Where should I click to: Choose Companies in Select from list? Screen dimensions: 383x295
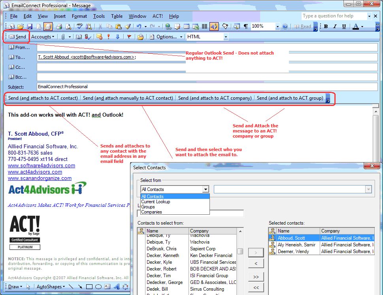tap(152, 212)
